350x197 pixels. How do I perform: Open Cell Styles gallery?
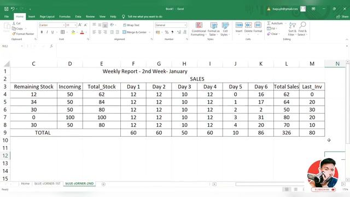click(225, 29)
